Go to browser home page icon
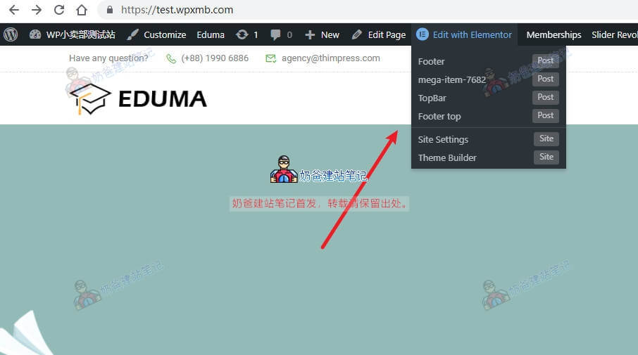 coord(82,10)
